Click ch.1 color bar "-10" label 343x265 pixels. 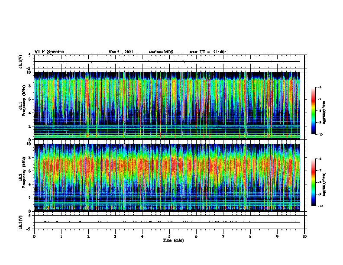click(x=320, y=135)
